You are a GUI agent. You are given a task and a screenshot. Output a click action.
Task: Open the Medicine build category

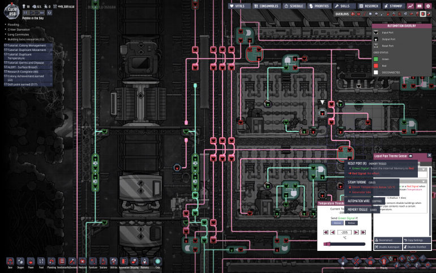click(82, 262)
